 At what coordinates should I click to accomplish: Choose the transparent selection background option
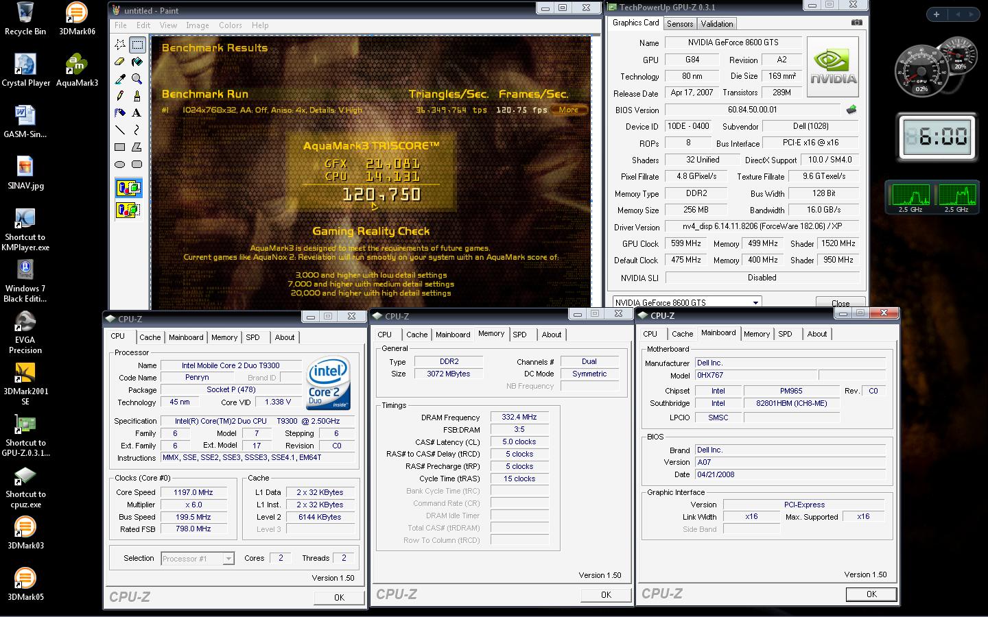128,210
